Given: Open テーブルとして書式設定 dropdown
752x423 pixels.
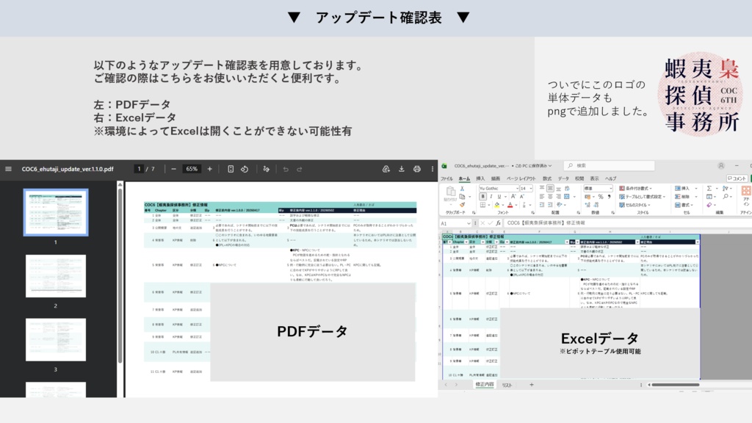Looking at the screenshot, I should click(x=642, y=197).
